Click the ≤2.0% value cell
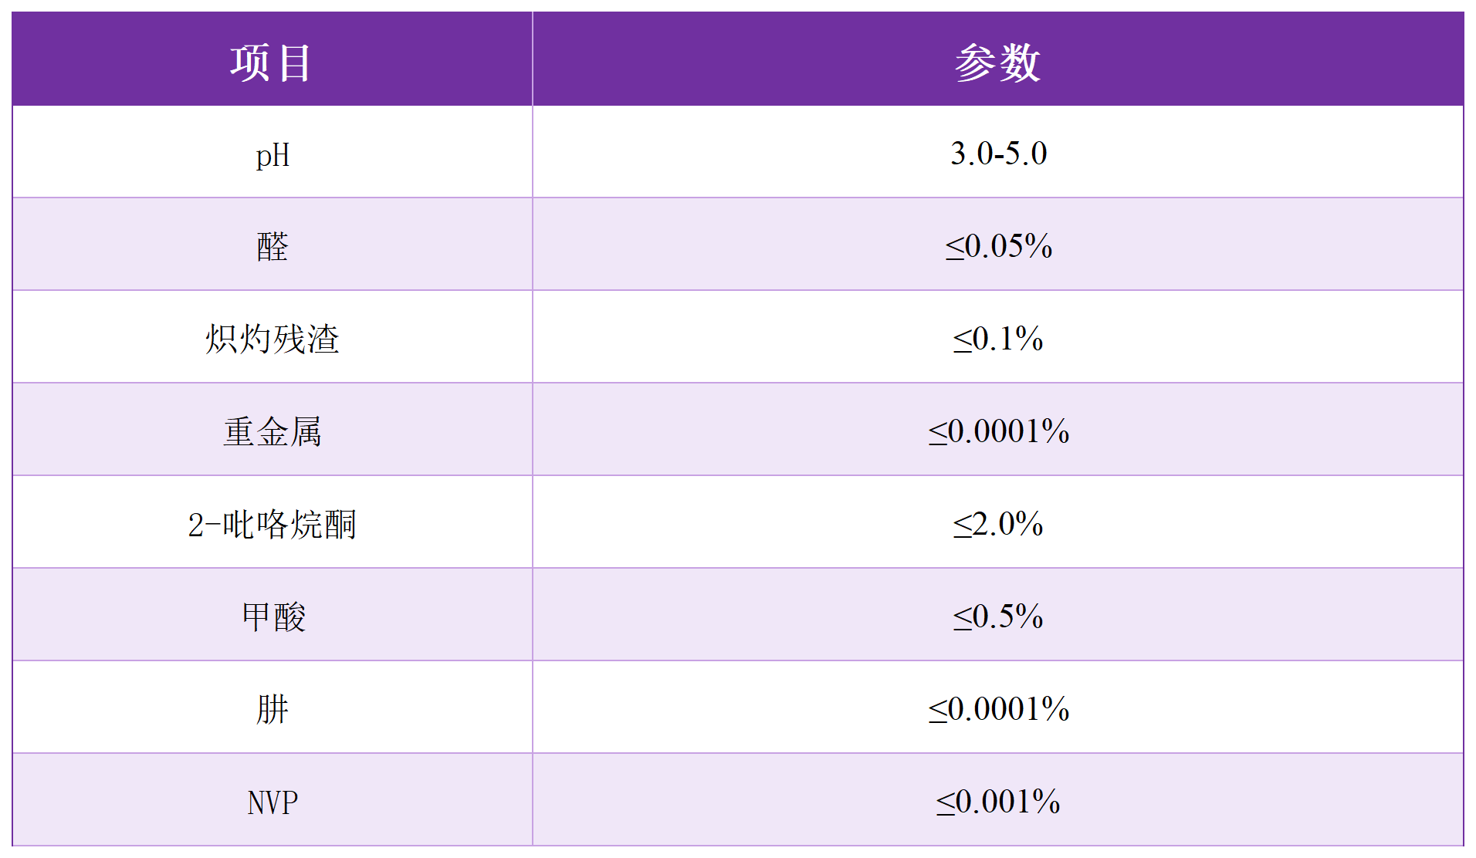The height and width of the screenshot is (858, 1476). pyautogui.click(x=998, y=525)
